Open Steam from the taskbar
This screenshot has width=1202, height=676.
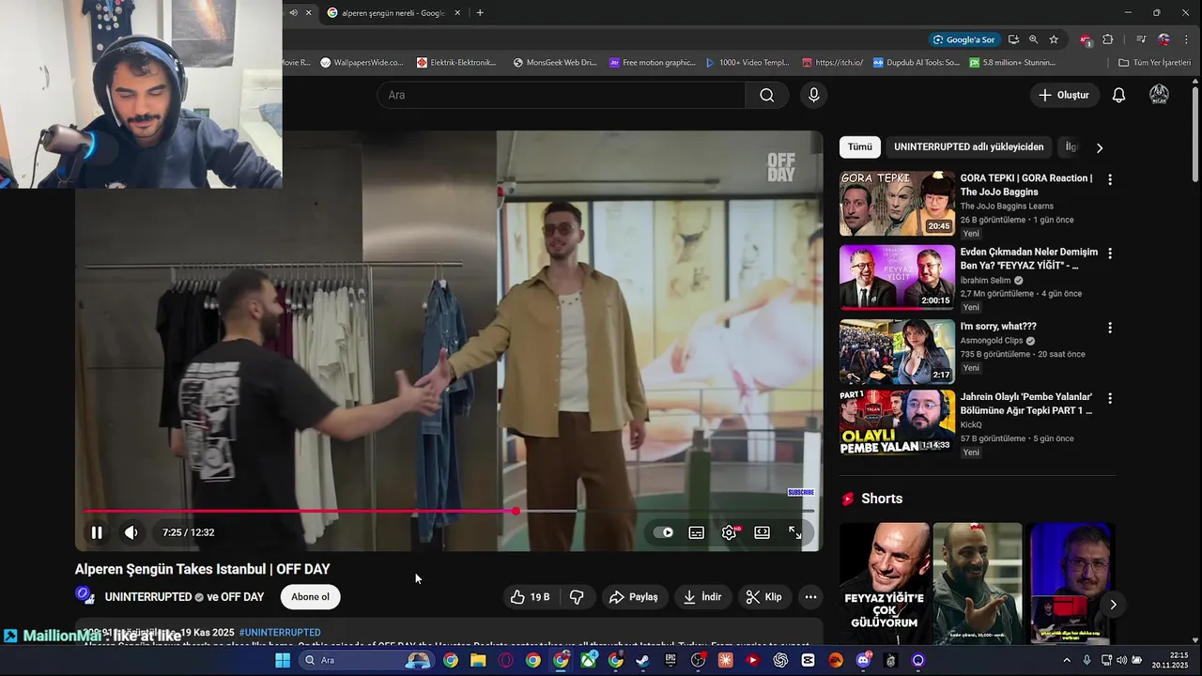point(642,660)
